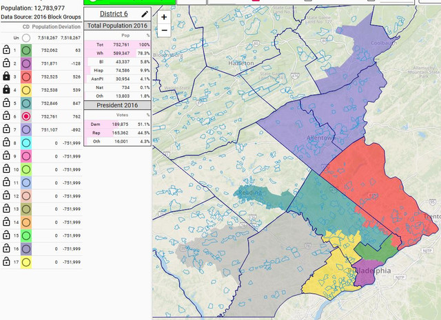Click the President 2016 section header
Image resolution: width=441 pixels, height=320 pixels.
coord(117,105)
